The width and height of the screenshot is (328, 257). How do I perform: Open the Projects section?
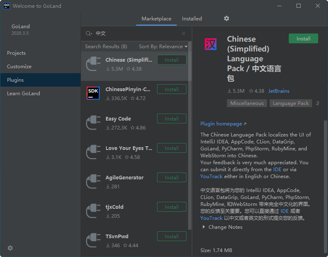coord(40,53)
